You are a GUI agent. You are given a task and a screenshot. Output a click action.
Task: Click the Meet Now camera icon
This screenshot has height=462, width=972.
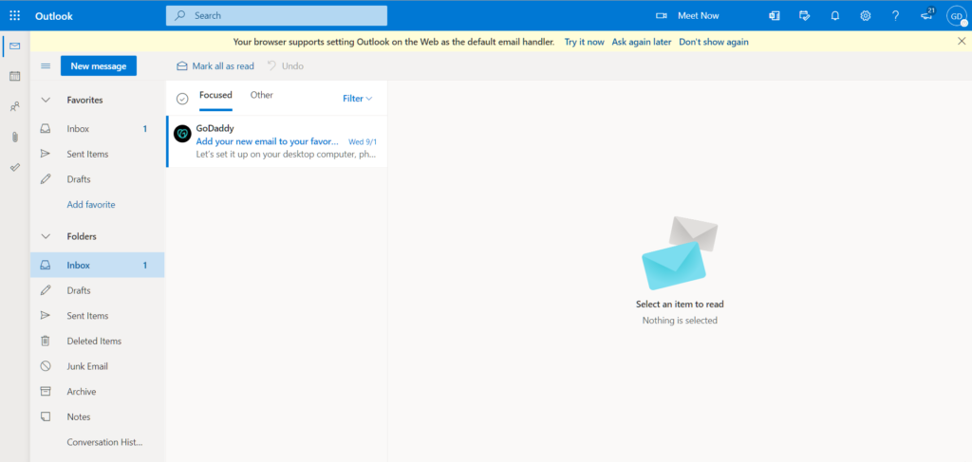coord(662,15)
